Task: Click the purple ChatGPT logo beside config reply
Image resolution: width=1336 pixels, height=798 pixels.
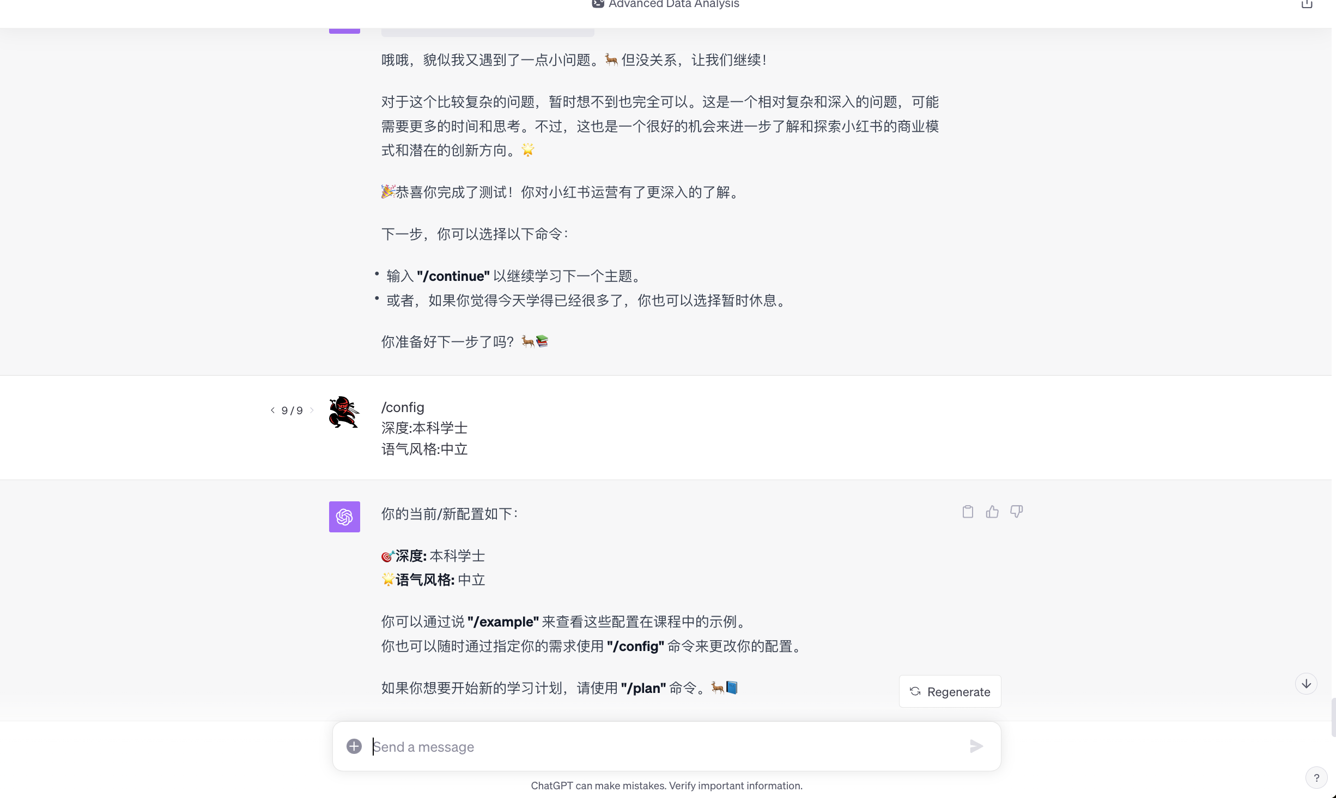Action: click(x=344, y=517)
